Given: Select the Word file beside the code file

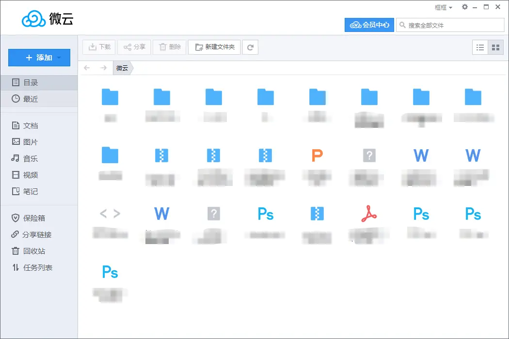Looking at the screenshot, I should click(x=161, y=214).
